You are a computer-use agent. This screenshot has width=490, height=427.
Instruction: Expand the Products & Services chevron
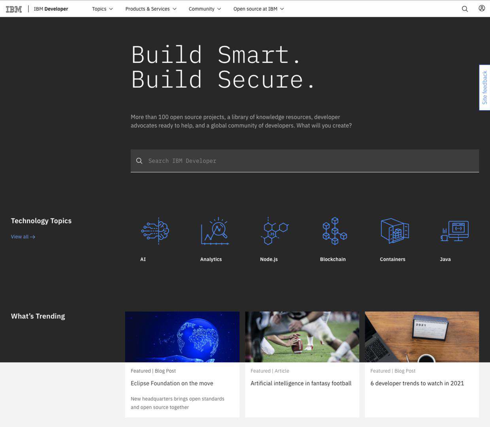tap(174, 9)
